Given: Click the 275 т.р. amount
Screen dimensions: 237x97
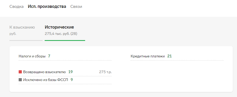Looking at the screenshot, I should 105,72.
